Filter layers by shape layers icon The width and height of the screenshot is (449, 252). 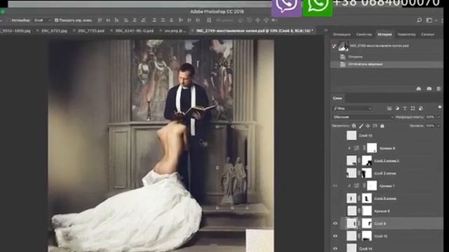(413, 108)
